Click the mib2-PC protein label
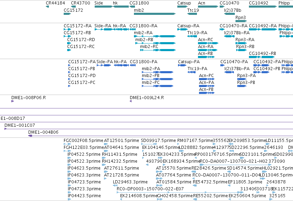Image resolution: width=293 pixels, height=201 pixels. tap(150, 83)
